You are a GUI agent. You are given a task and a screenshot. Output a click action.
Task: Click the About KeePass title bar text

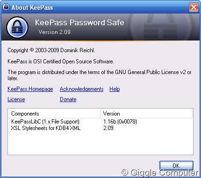pyautogui.click(x=32, y=7)
